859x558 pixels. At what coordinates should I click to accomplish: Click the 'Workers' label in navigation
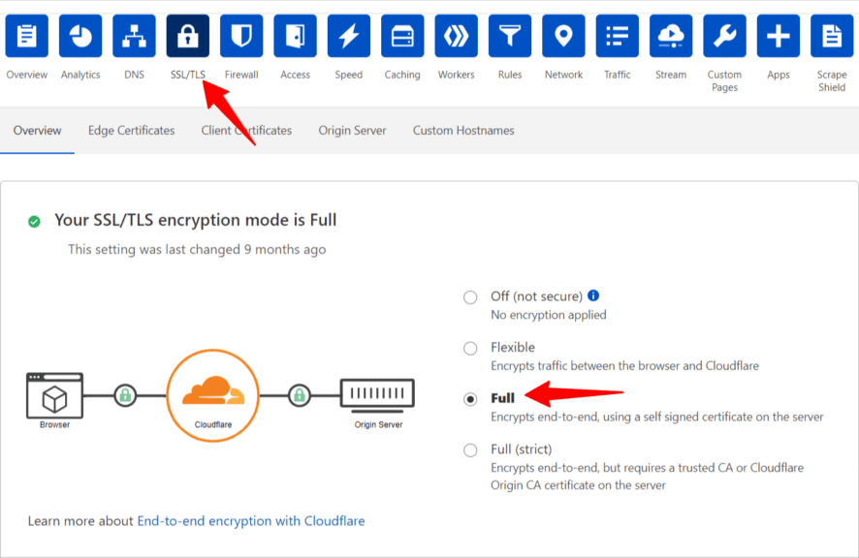point(457,75)
